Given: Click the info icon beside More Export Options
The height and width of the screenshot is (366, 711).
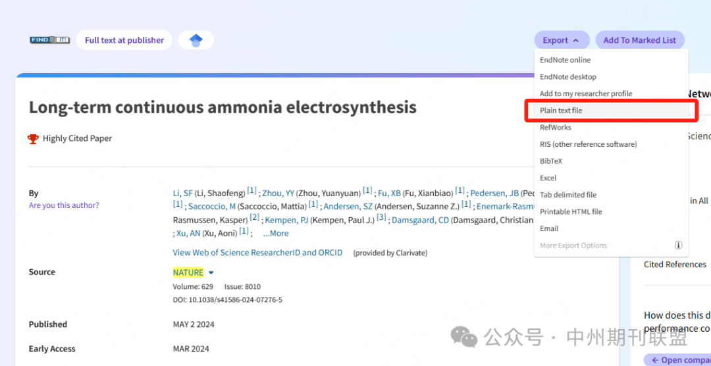Looking at the screenshot, I should [678, 246].
